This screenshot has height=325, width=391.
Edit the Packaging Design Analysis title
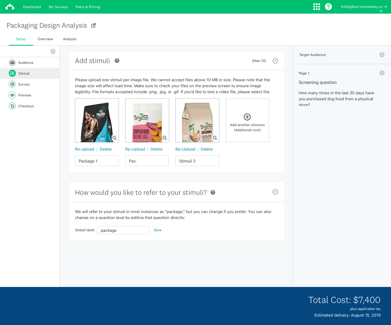(94, 25)
